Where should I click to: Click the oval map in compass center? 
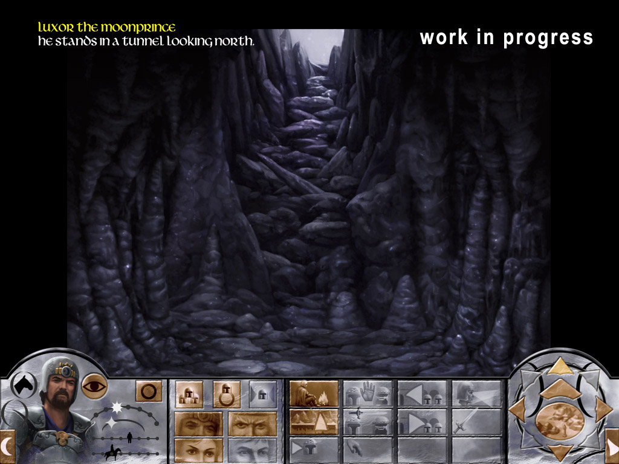click(560, 421)
